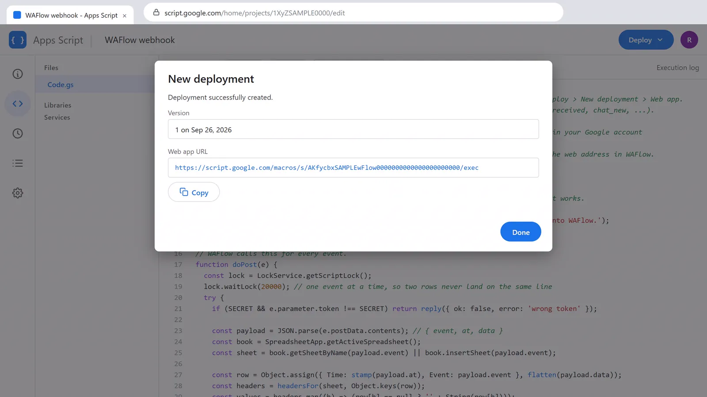Click Done to close the deployment dialog
Viewport: 707px width, 397px height.
click(521, 232)
